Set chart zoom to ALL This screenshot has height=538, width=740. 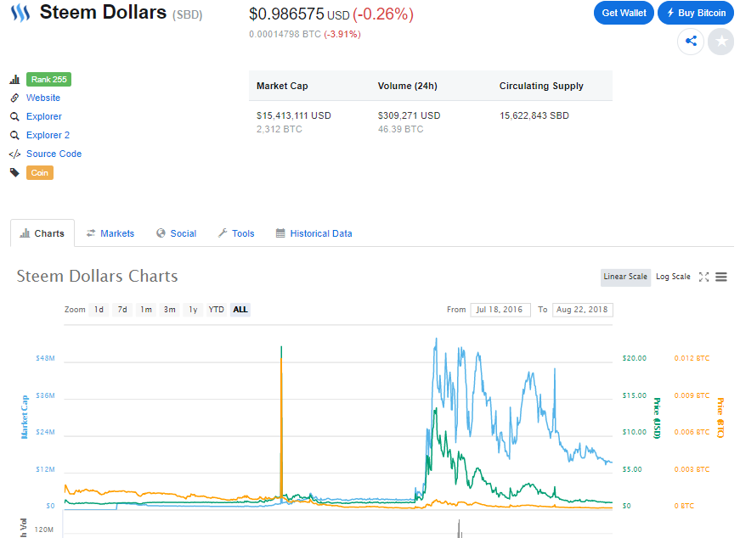240,310
